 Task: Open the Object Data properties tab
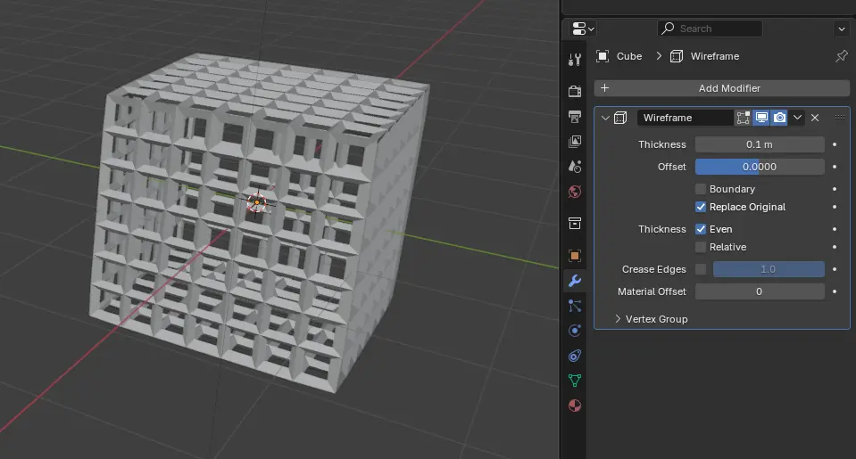click(x=574, y=381)
